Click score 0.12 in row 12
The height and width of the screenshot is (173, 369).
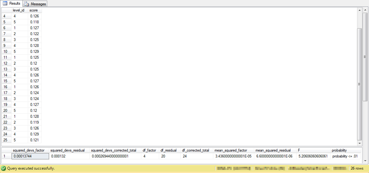tap(35, 63)
